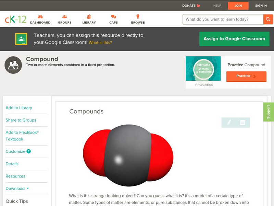This screenshot has height=206, width=274.
Task: Open the Support side tab
Action: tap(269, 112)
